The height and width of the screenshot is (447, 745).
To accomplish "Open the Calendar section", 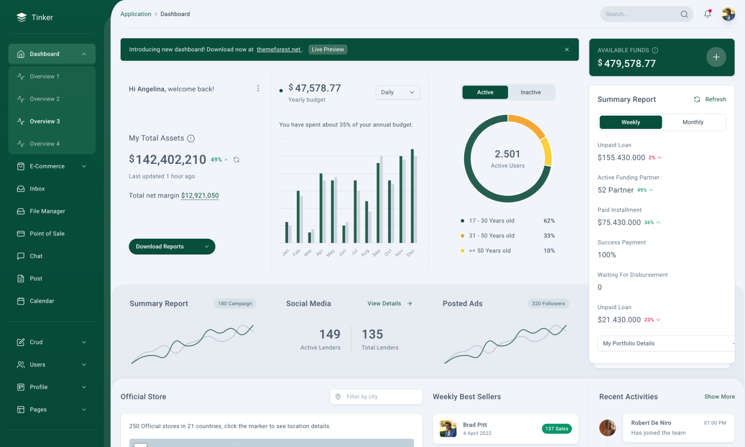I will (x=41, y=301).
